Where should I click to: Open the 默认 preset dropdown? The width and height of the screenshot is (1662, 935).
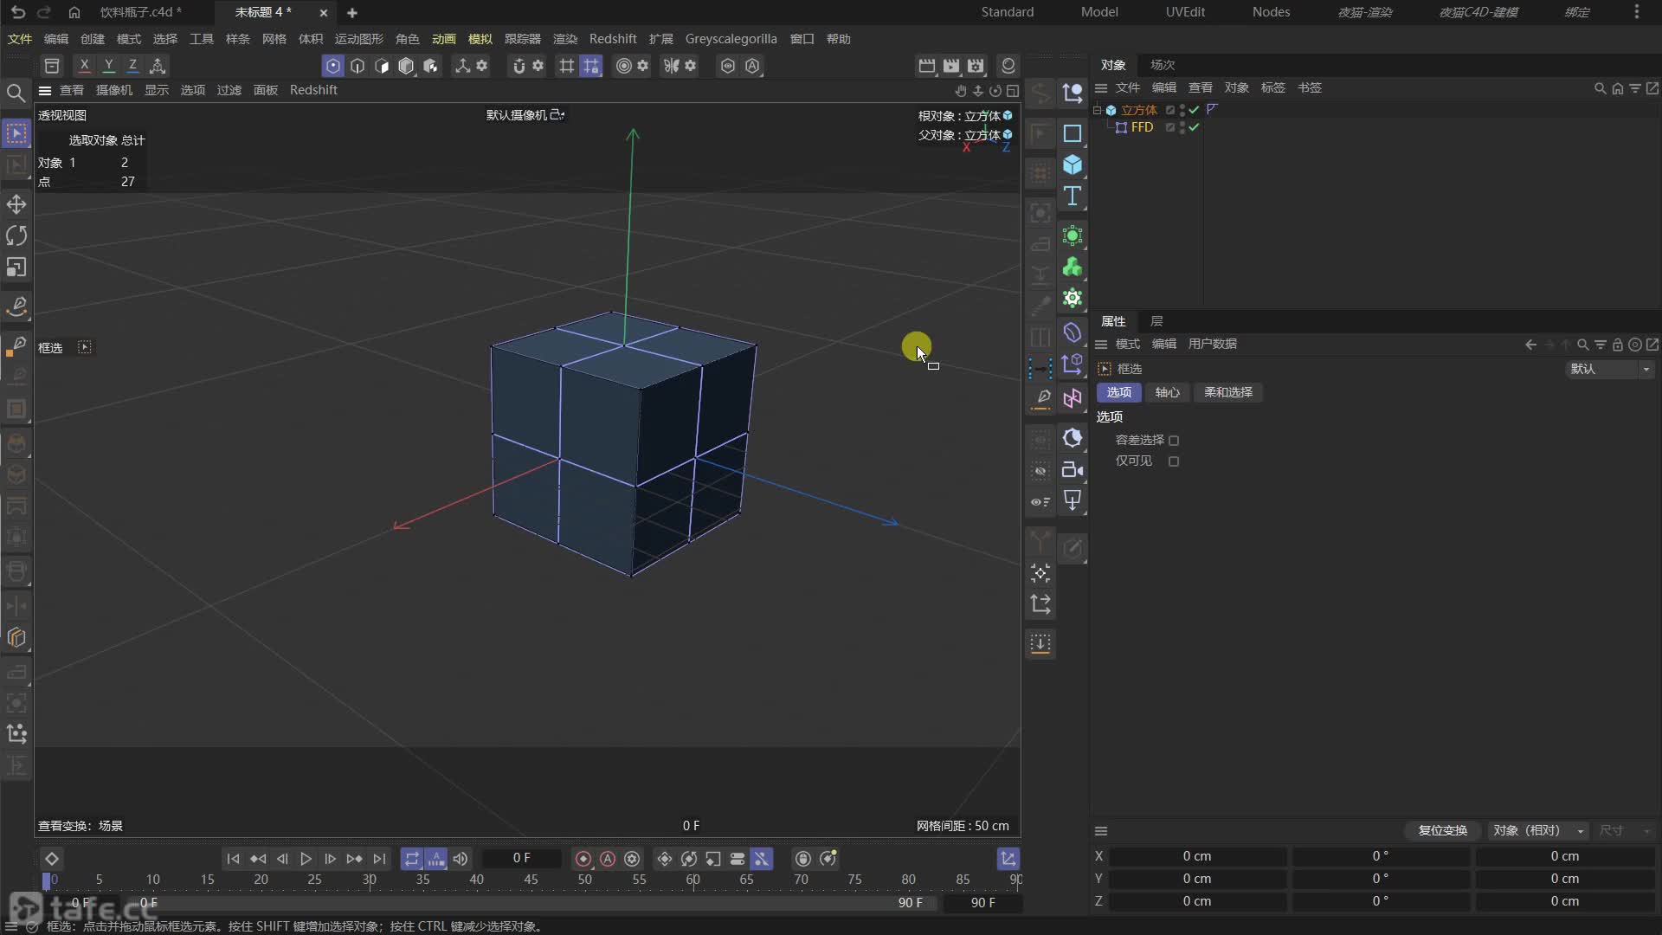[x=1610, y=369]
